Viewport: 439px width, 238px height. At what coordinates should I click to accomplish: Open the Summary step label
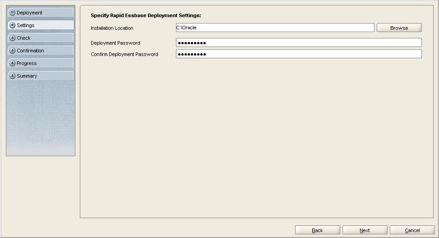pos(27,76)
